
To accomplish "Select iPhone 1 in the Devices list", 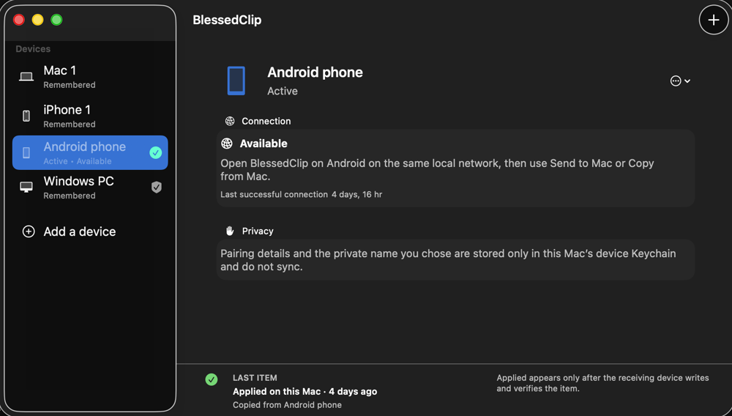I will click(x=90, y=116).
